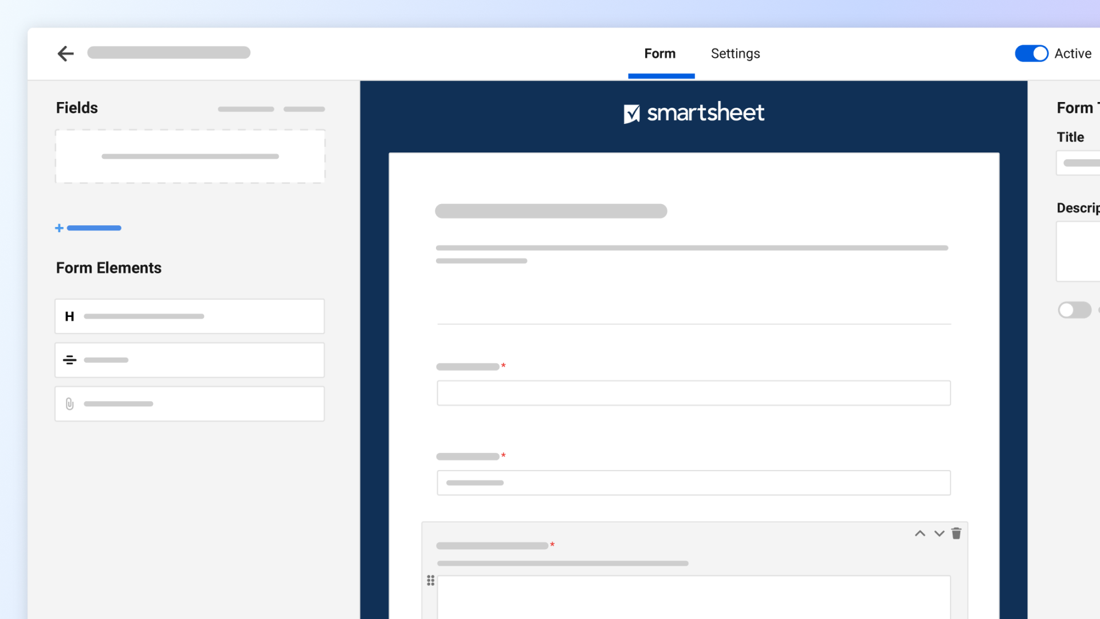
Task: Turn off the Active toggle
Action: tap(1031, 53)
